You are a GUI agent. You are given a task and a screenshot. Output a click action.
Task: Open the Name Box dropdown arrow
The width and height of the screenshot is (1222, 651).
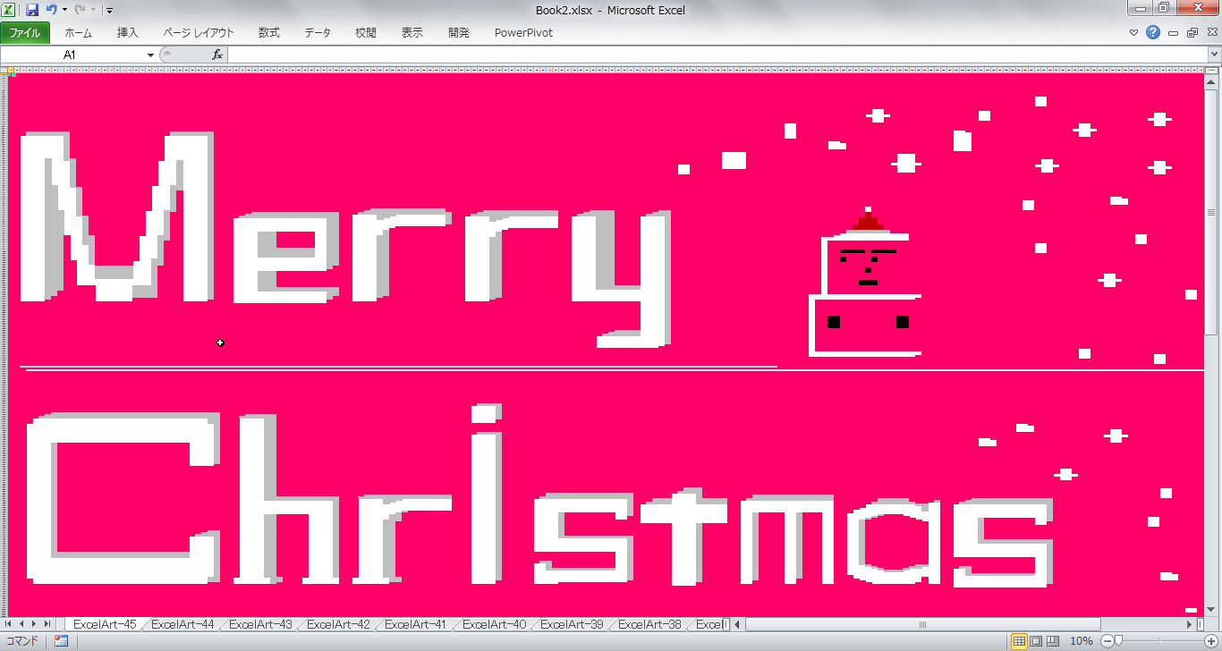pyautogui.click(x=150, y=55)
